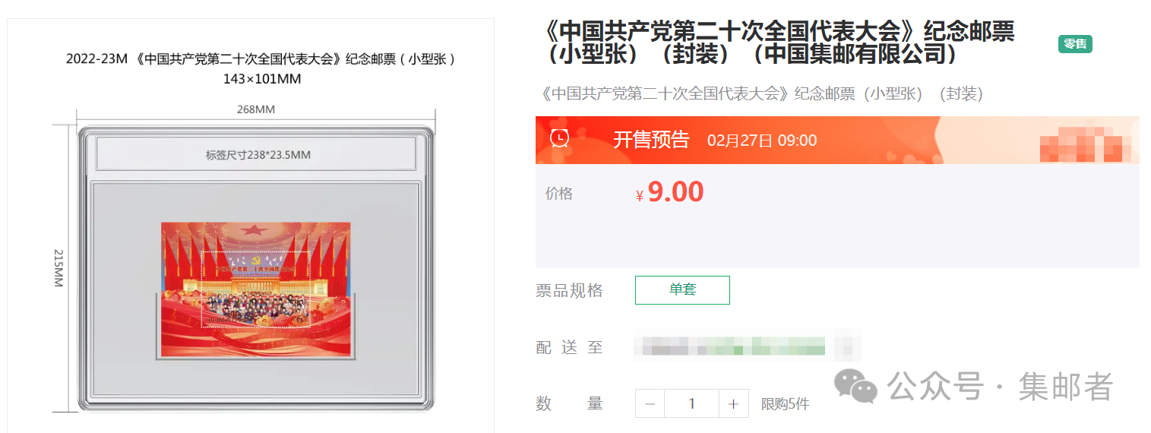The image size is (1151, 433).
Task: Select the 单套 specification option
Action: coord(682,290)
